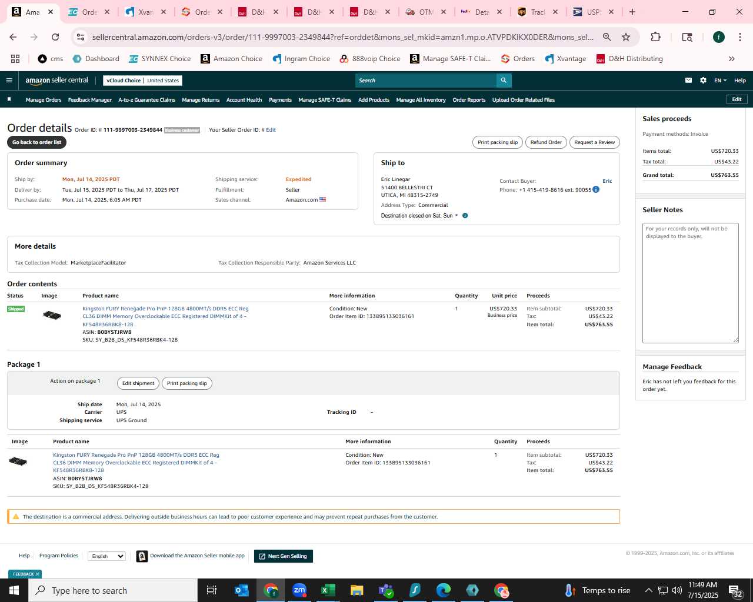Open the EN language dropdown

720,81
